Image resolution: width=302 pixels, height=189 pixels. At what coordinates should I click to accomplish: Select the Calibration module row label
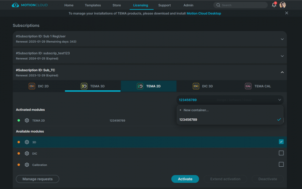point(39,165)
